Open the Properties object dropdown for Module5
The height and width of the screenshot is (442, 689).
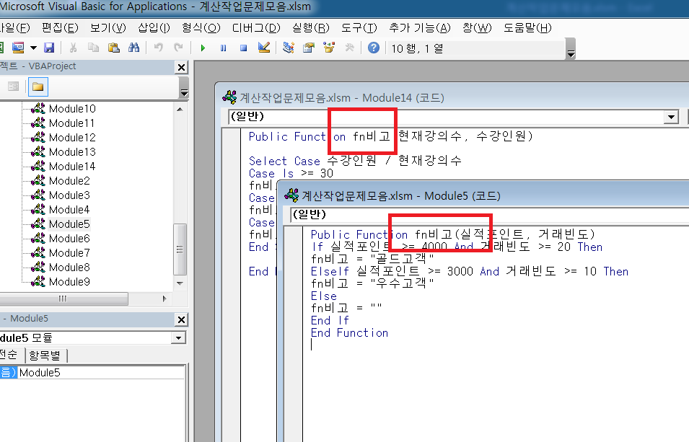click(178, 337)
